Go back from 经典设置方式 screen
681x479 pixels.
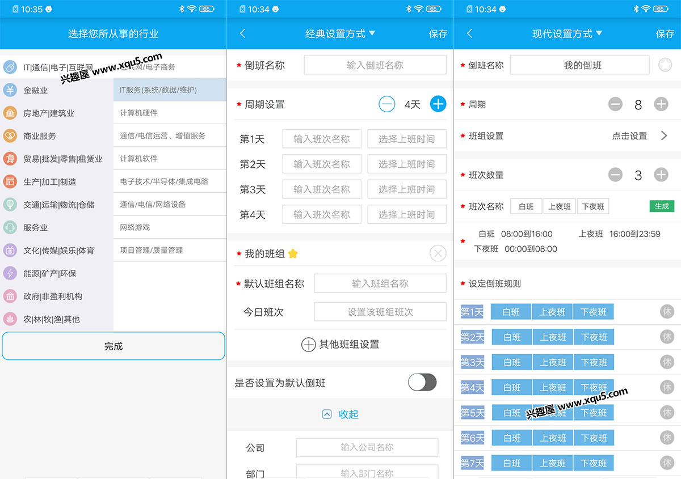coord(243,33)
